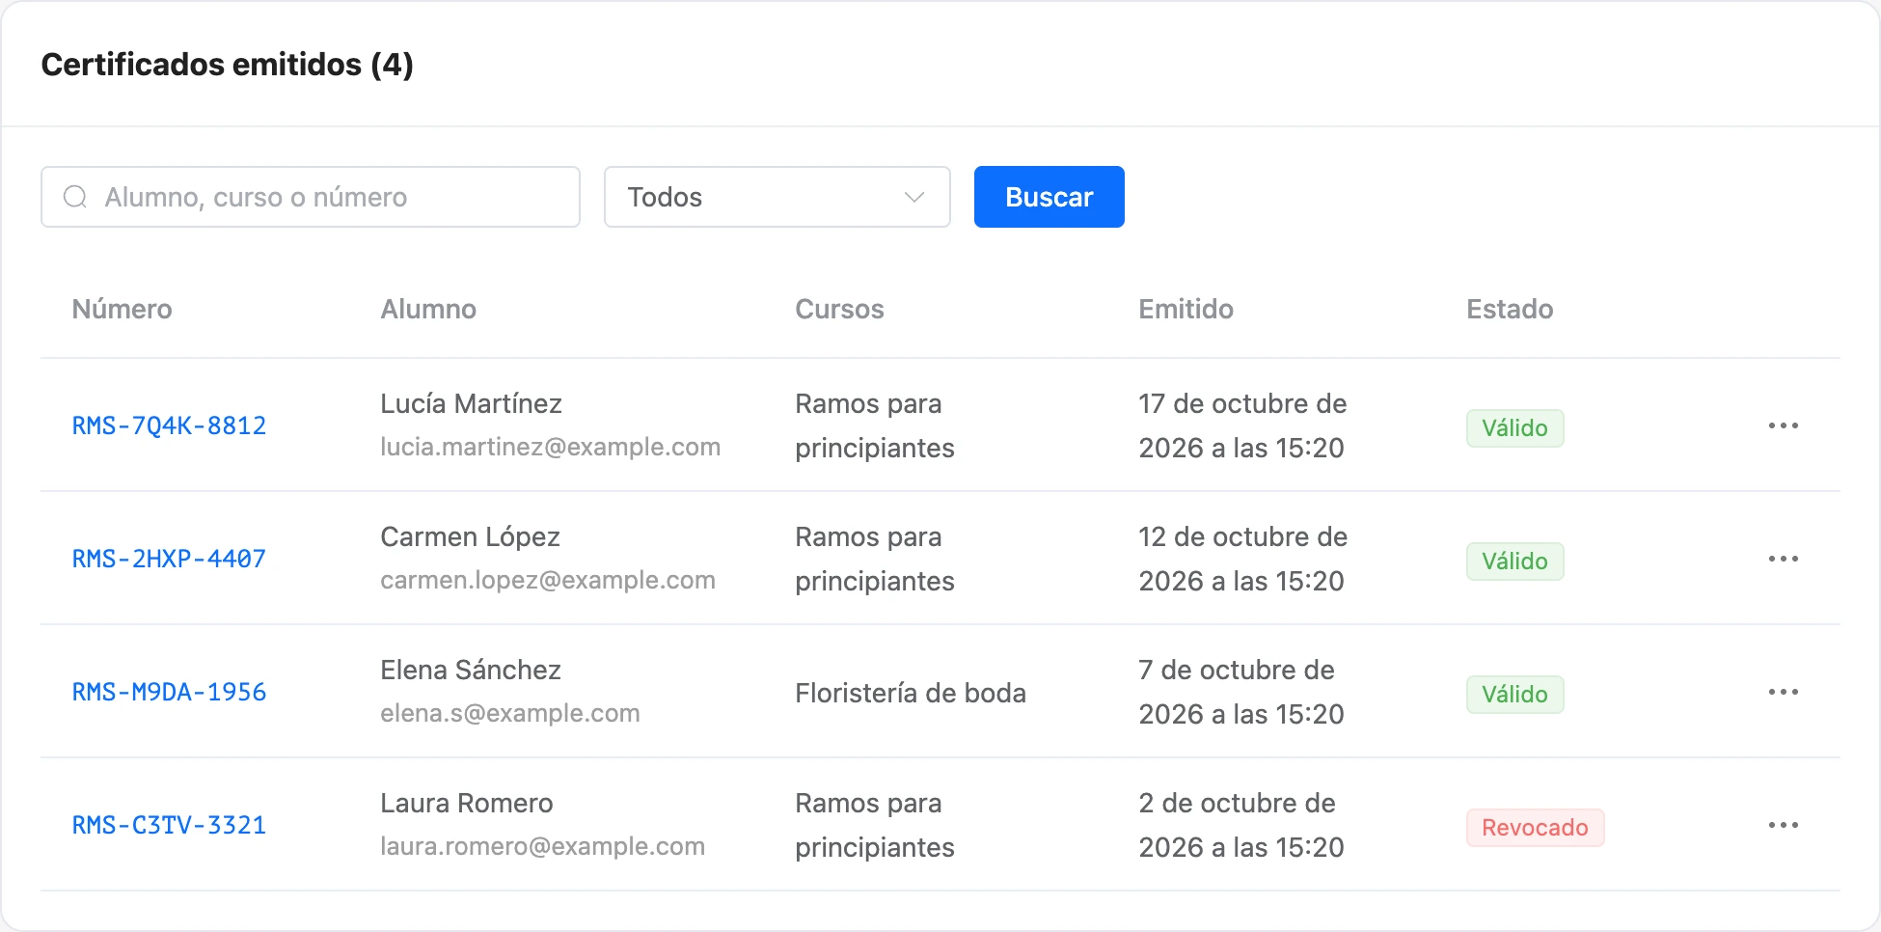The width and height of the screenshot is (1881, 932).
Task: Click Ramos para principiantes in Carmen's row
Action: [x=875, y=559]
